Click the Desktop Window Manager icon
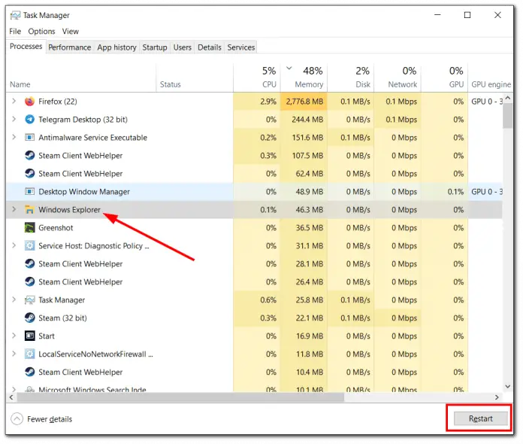Image resolution: width=523 pixels, height=444 pixels. click(x=30, y=191)
